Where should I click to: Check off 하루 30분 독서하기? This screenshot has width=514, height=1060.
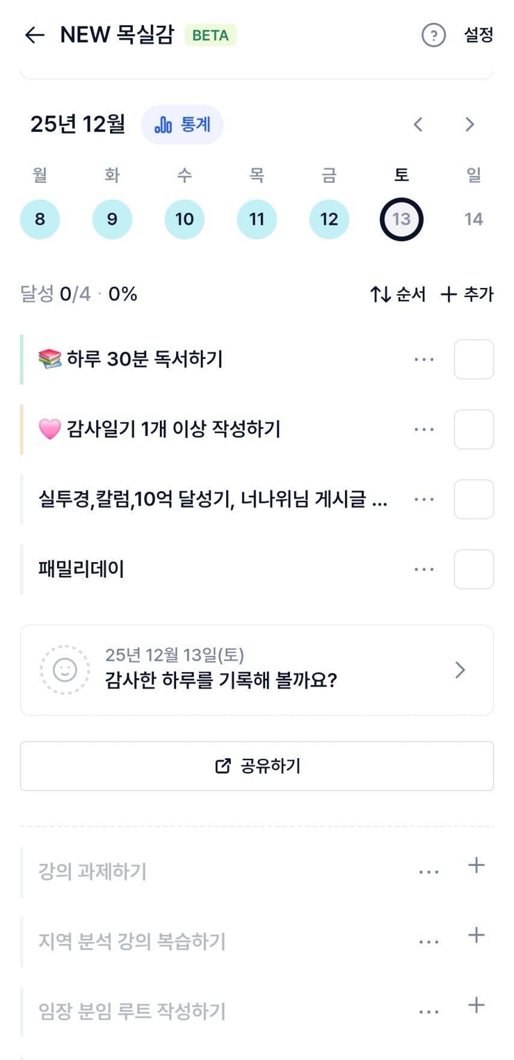coord(474,360)
